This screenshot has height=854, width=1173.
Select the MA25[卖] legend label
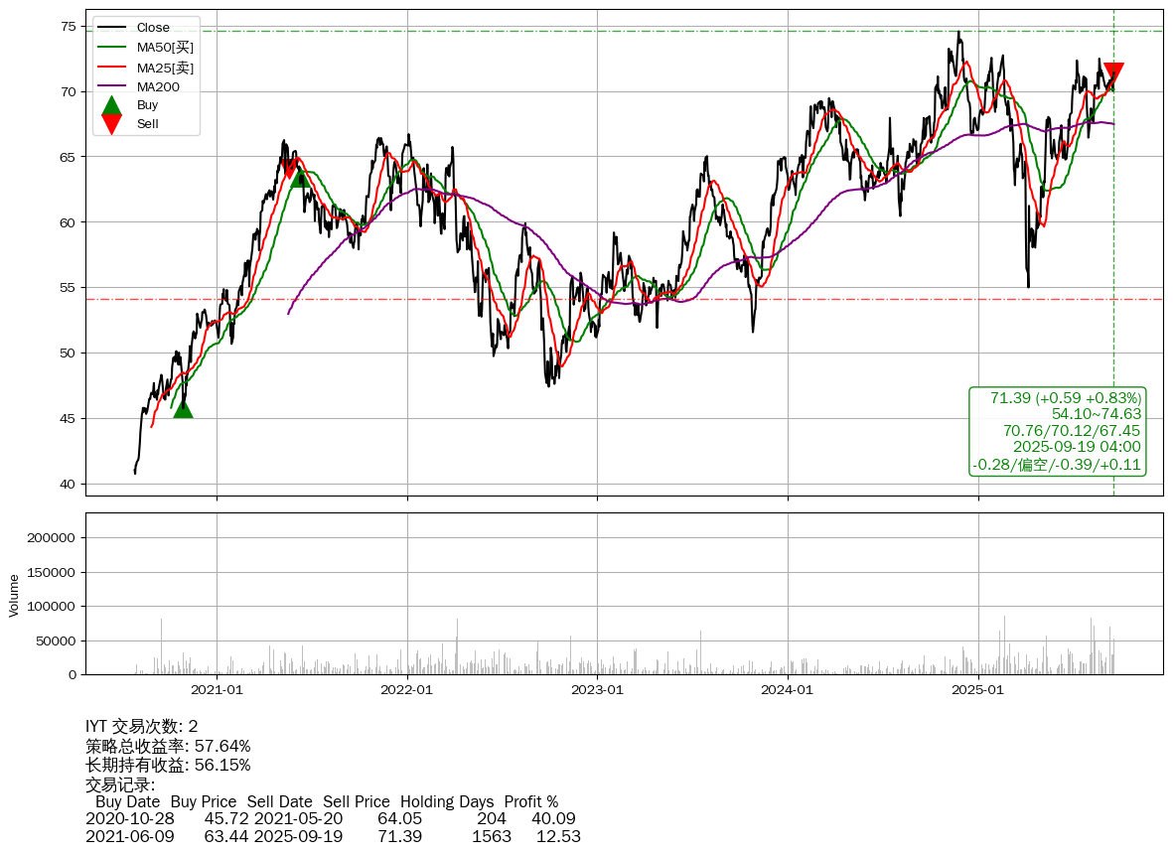(165, 68)
